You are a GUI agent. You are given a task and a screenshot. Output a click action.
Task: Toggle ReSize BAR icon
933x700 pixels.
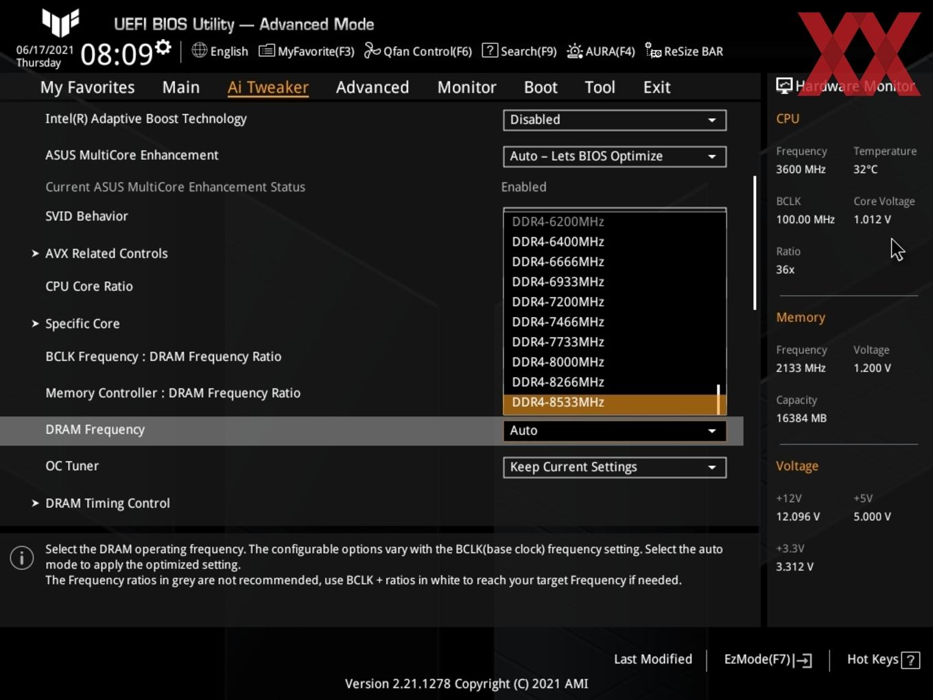(653, 51)
